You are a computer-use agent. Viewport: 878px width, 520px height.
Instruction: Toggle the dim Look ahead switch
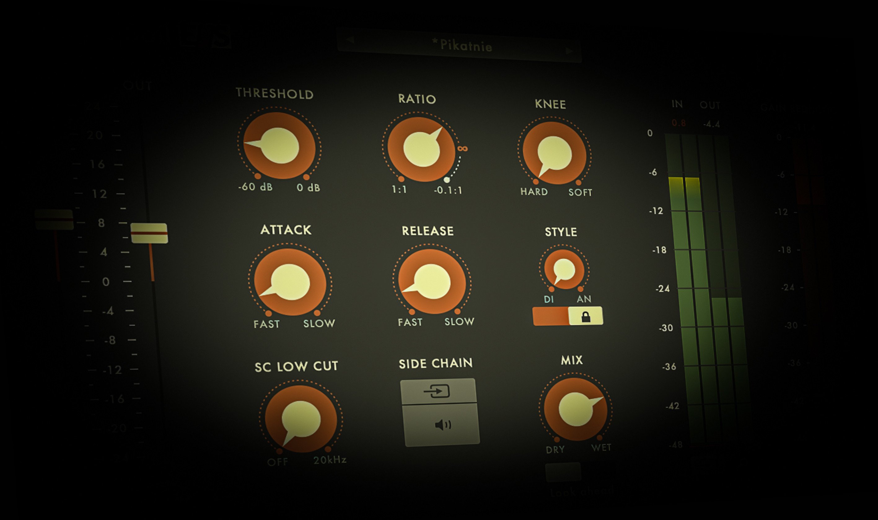(563, 472)
